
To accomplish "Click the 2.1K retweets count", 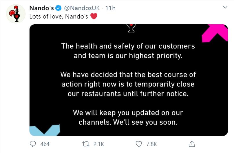I will [99, 144].
